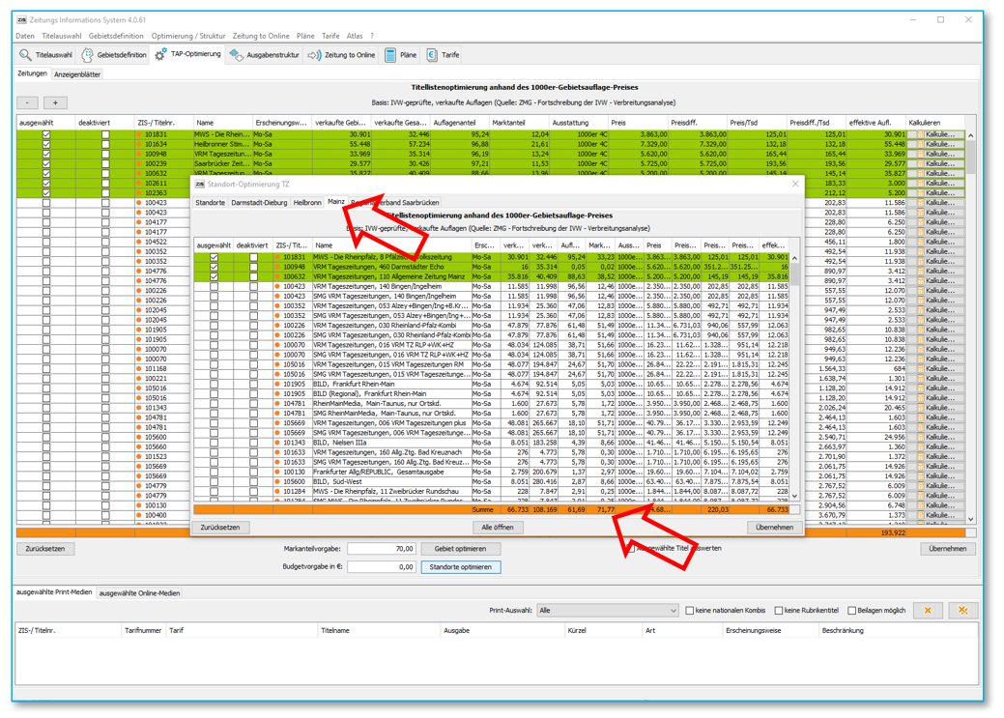1004x718 pixels.
Task: Click the Zeitung to Online arrow icon
Action: coord(314,55)
